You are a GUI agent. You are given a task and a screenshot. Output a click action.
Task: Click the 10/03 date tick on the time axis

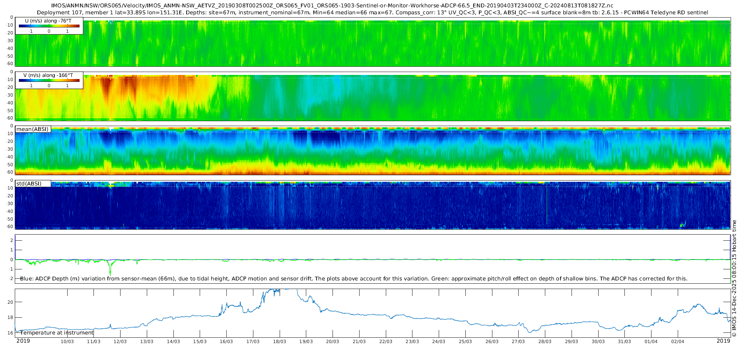pyautogui.click(x=67, y=341)
